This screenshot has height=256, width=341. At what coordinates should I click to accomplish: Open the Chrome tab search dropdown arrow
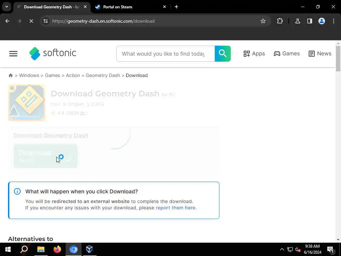pos(7,7)
